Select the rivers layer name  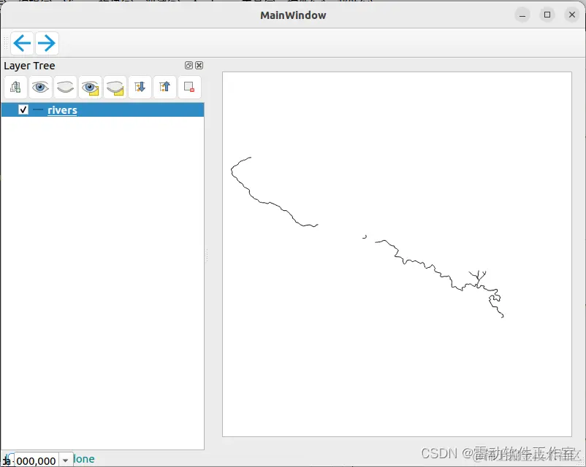click(x=62, y=110)
